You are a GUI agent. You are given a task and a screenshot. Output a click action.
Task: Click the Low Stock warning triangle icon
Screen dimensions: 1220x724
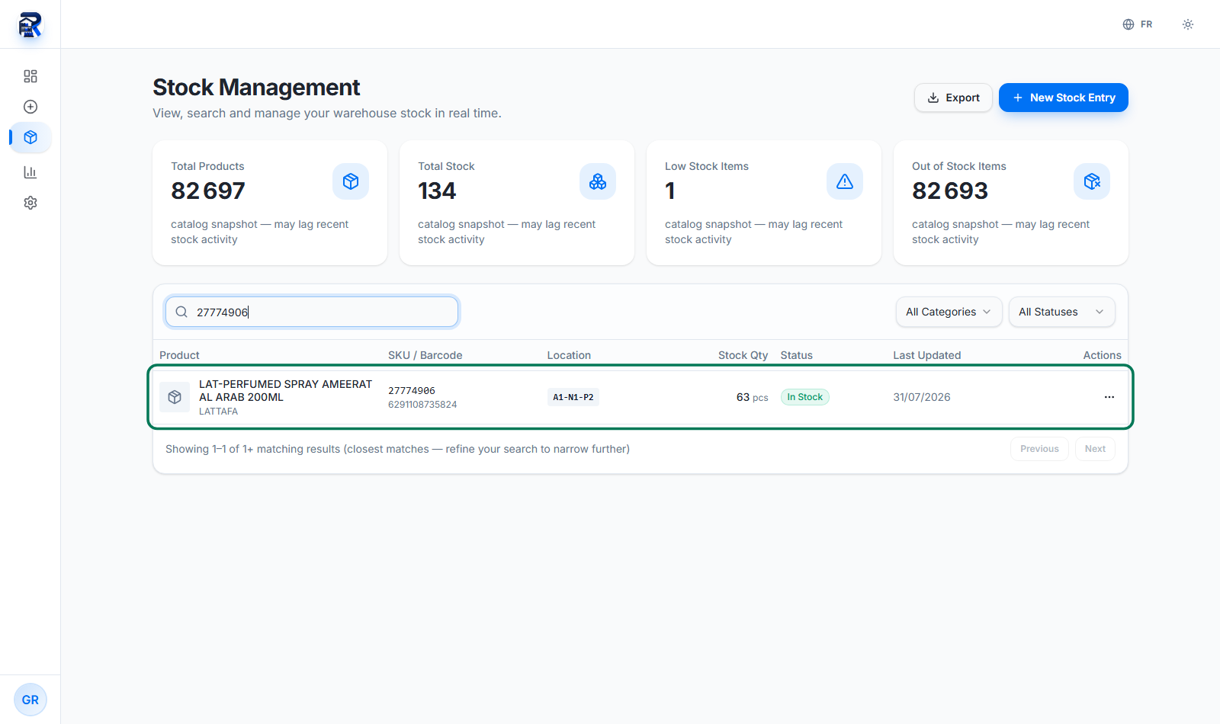click(x=845, y=181)
